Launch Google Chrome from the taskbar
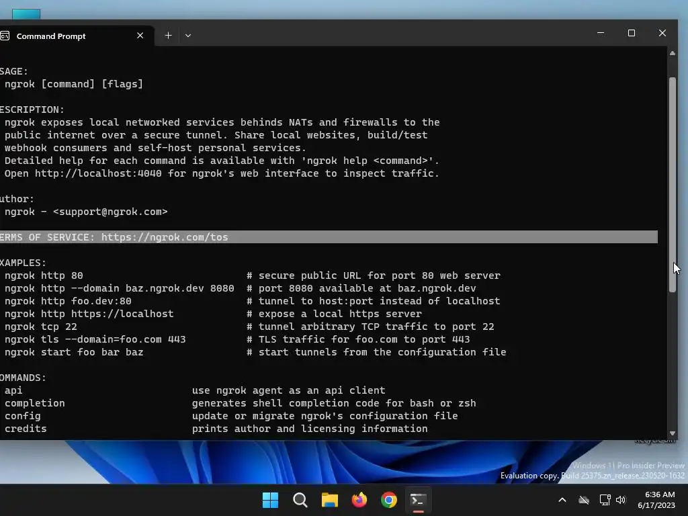This screenshot has height=516, width=688. point(389,500)
